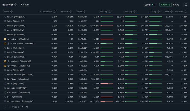The image size is (190, 111).
Task: Click the Received column info icon
Action: [x=186, y=12]
